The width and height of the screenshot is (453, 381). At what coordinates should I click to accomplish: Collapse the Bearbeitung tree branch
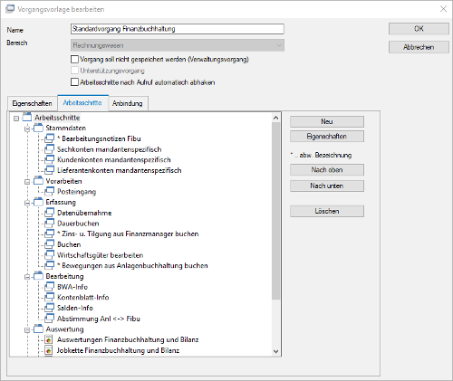27,277
